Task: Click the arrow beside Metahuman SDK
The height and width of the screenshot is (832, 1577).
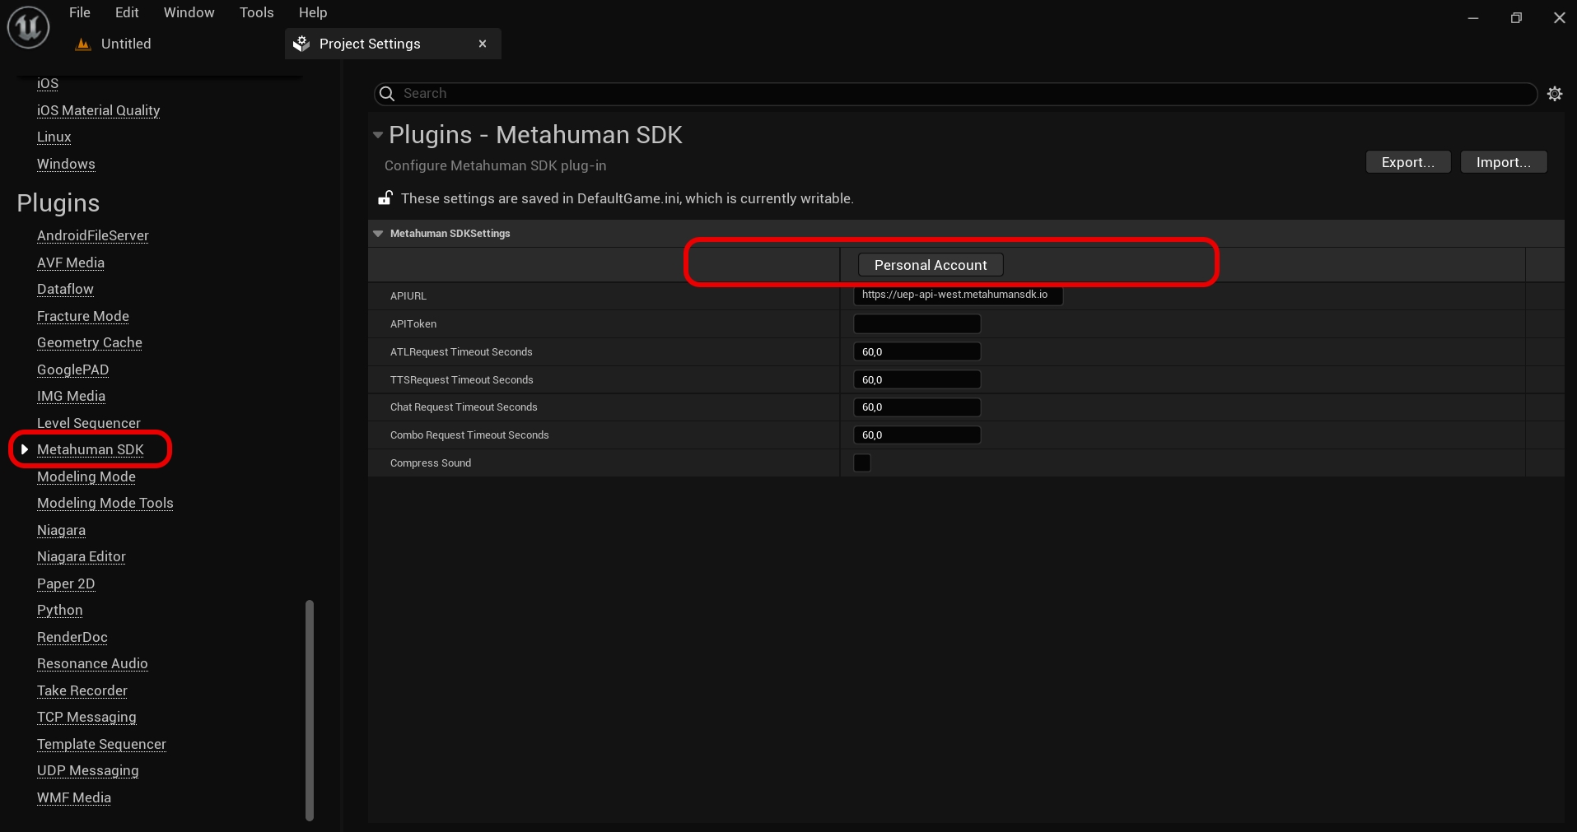Action: (x=25, y=449)
